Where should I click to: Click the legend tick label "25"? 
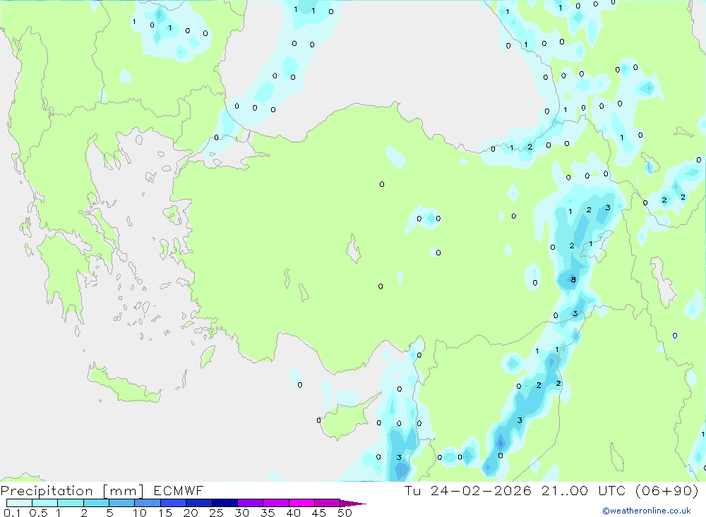217,513
